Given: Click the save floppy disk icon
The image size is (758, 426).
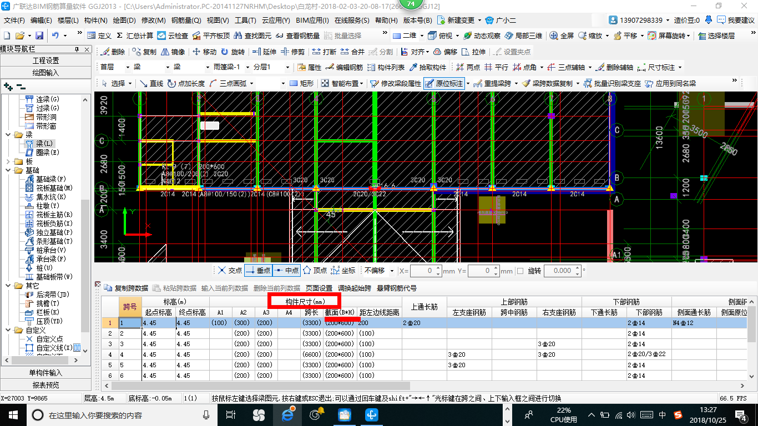Looking at the screenshot, I should (38, 35).
